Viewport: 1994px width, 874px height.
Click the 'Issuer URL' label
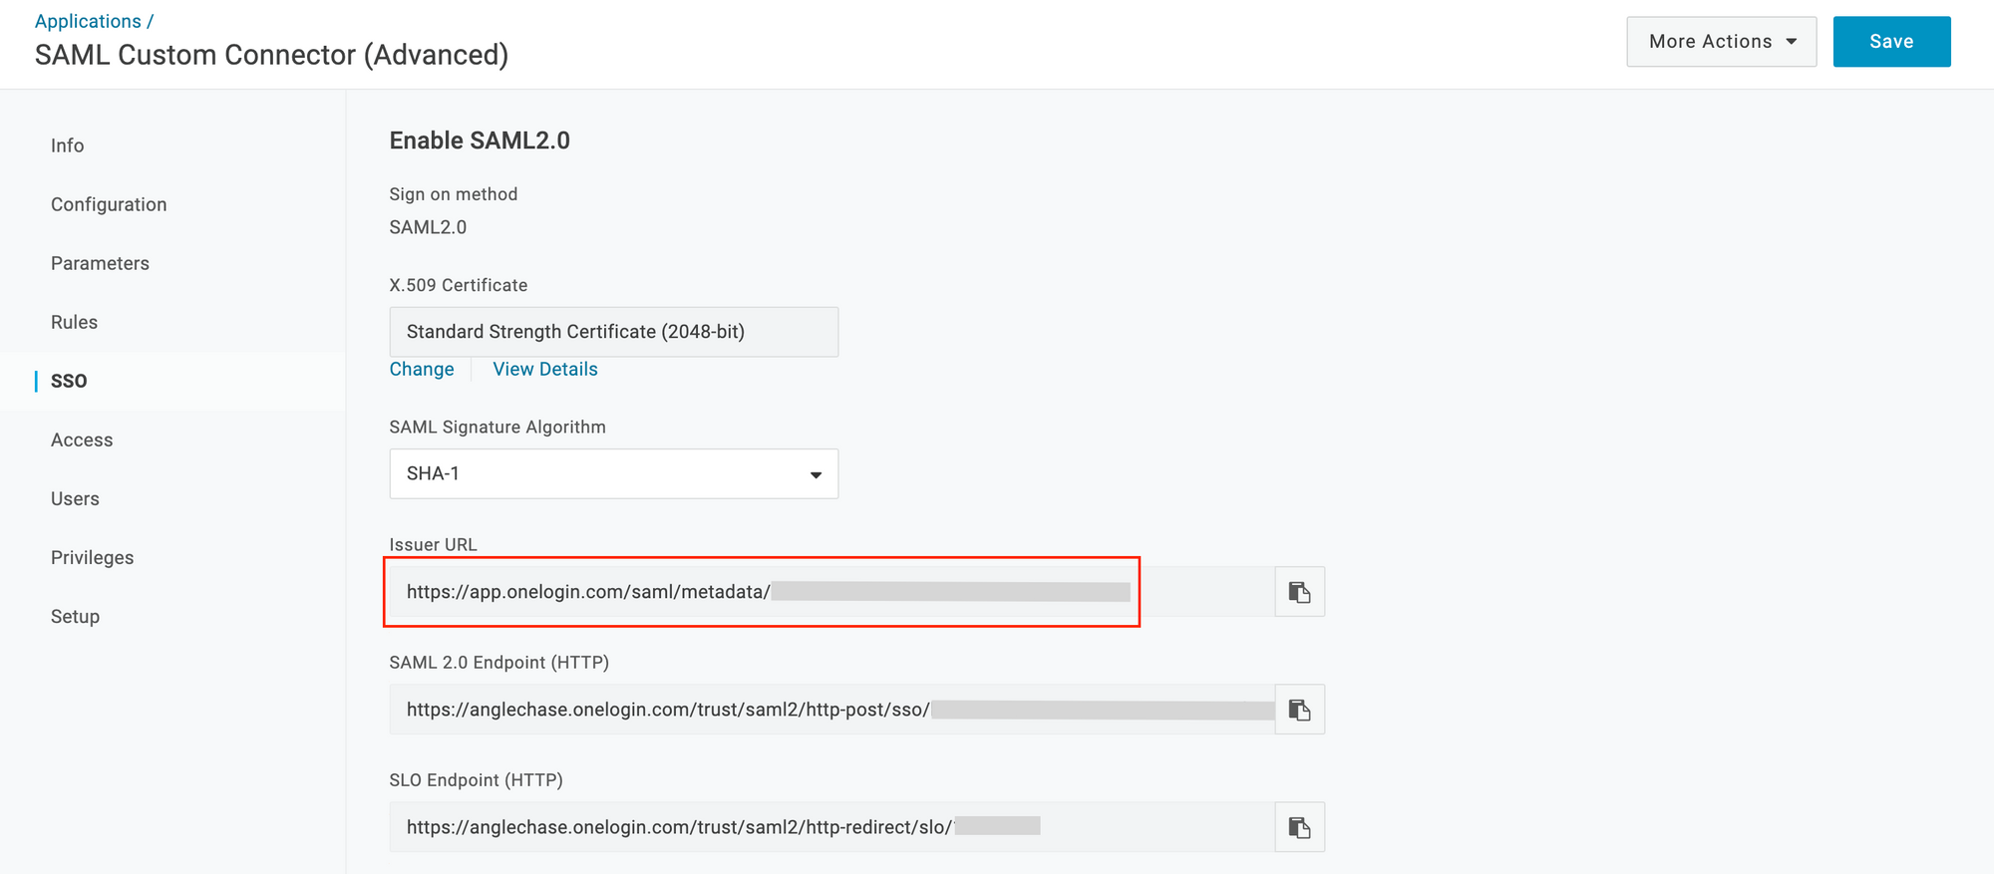pos(433,544)
